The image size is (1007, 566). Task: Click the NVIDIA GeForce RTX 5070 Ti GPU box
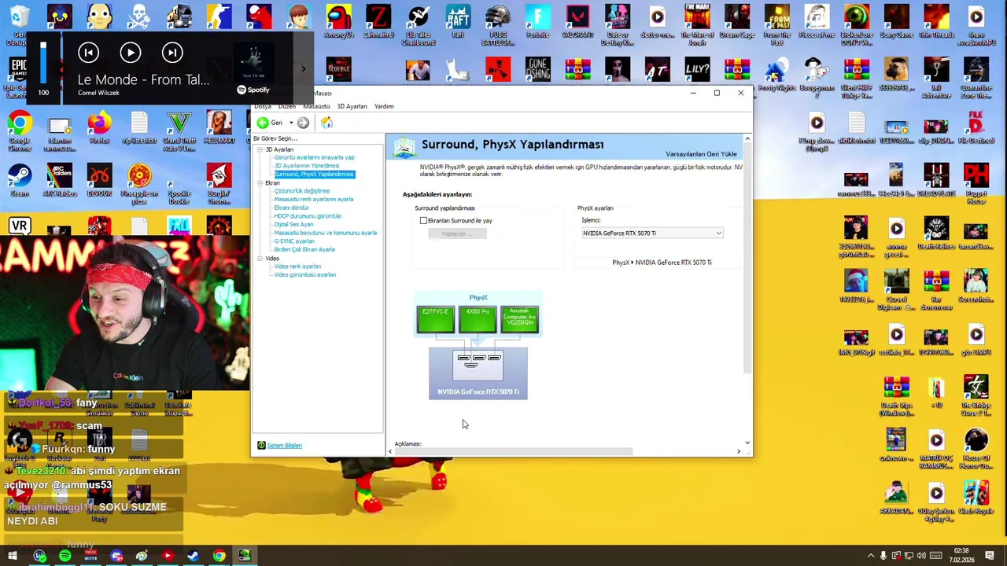pos(478,373)
